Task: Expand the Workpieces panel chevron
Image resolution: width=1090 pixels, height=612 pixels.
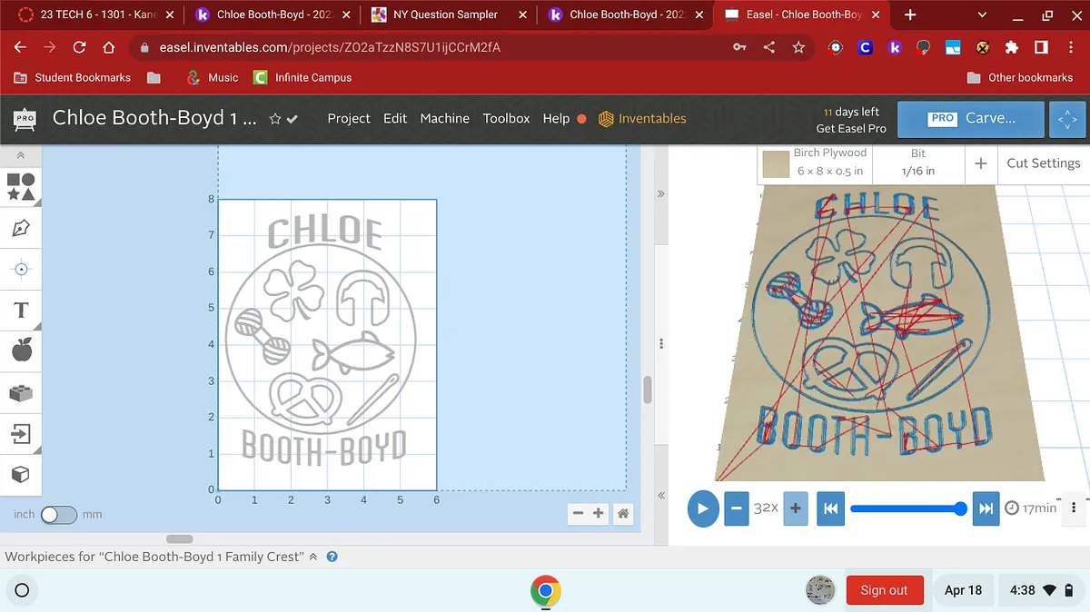Action: click(313, 557)
